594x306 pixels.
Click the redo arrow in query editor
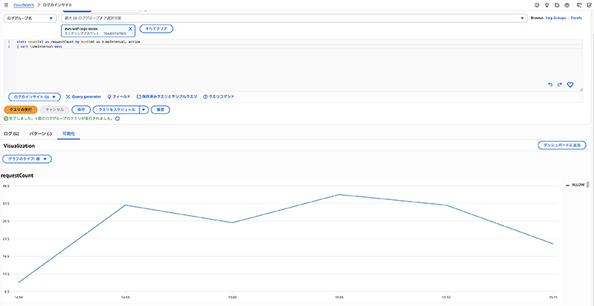tap(560, 84)
